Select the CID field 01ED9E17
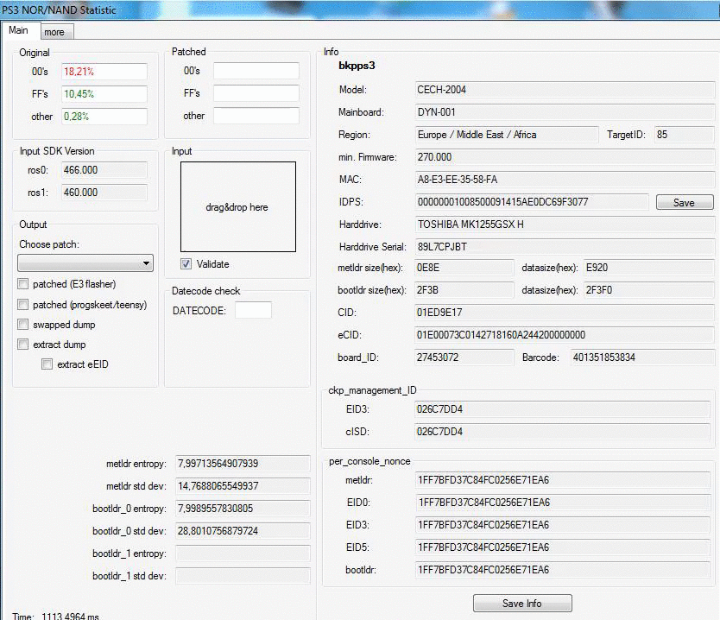Image resolution: width=720 pixels, height=620 pixels. (564, 313)
